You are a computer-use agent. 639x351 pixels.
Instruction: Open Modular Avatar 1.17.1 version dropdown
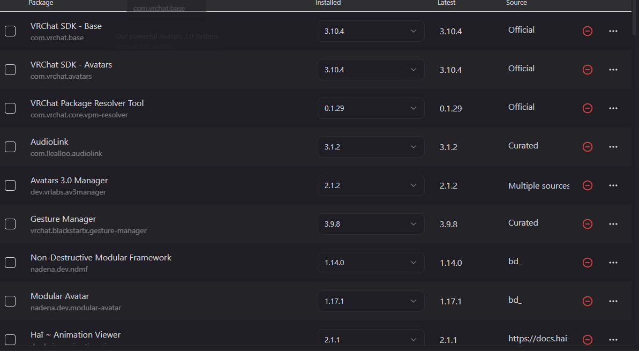point(371,301)
